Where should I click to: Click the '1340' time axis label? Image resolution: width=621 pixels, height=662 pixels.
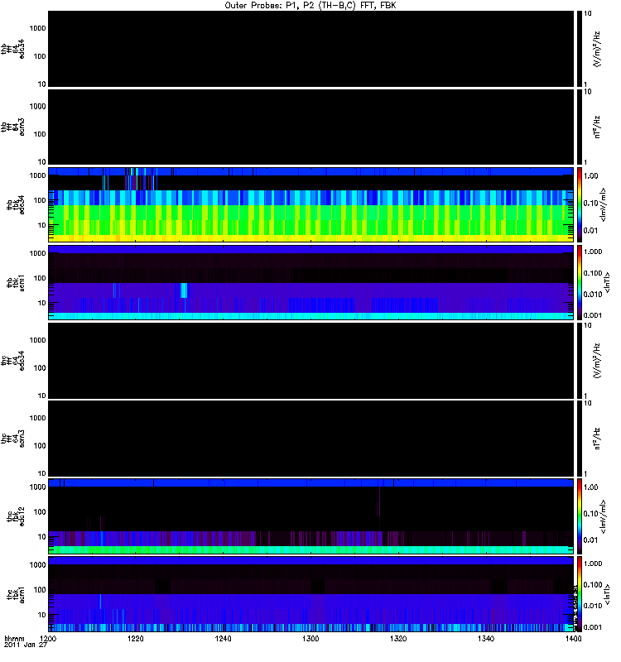(486, 638)
